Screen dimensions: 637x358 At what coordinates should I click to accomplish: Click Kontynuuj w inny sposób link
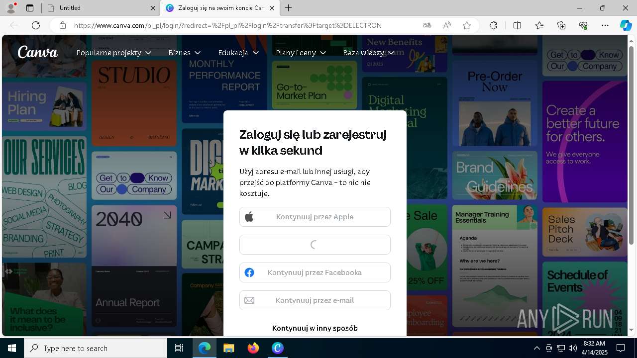tap(315, 328)
